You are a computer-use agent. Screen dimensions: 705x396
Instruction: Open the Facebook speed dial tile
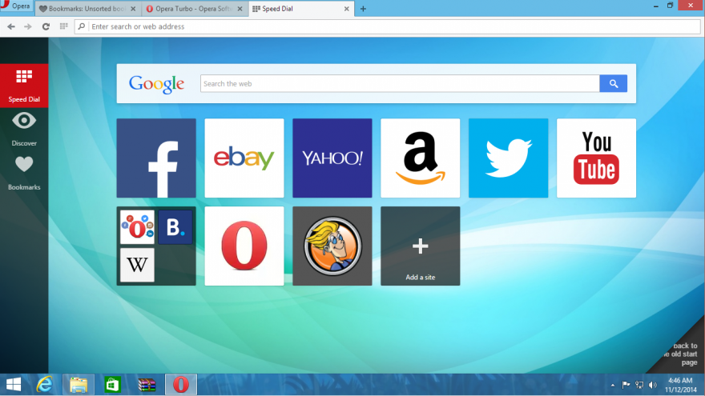coord(156,158)
